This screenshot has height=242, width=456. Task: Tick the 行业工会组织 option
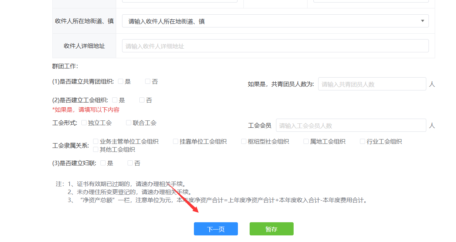click(x=363, y=141)
